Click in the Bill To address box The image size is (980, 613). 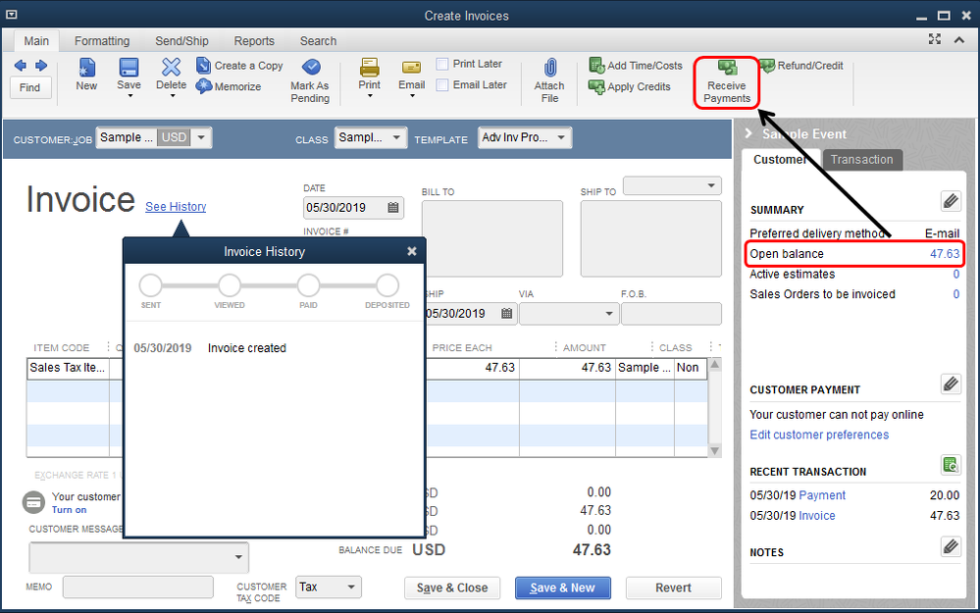click(x=492, y=238)
